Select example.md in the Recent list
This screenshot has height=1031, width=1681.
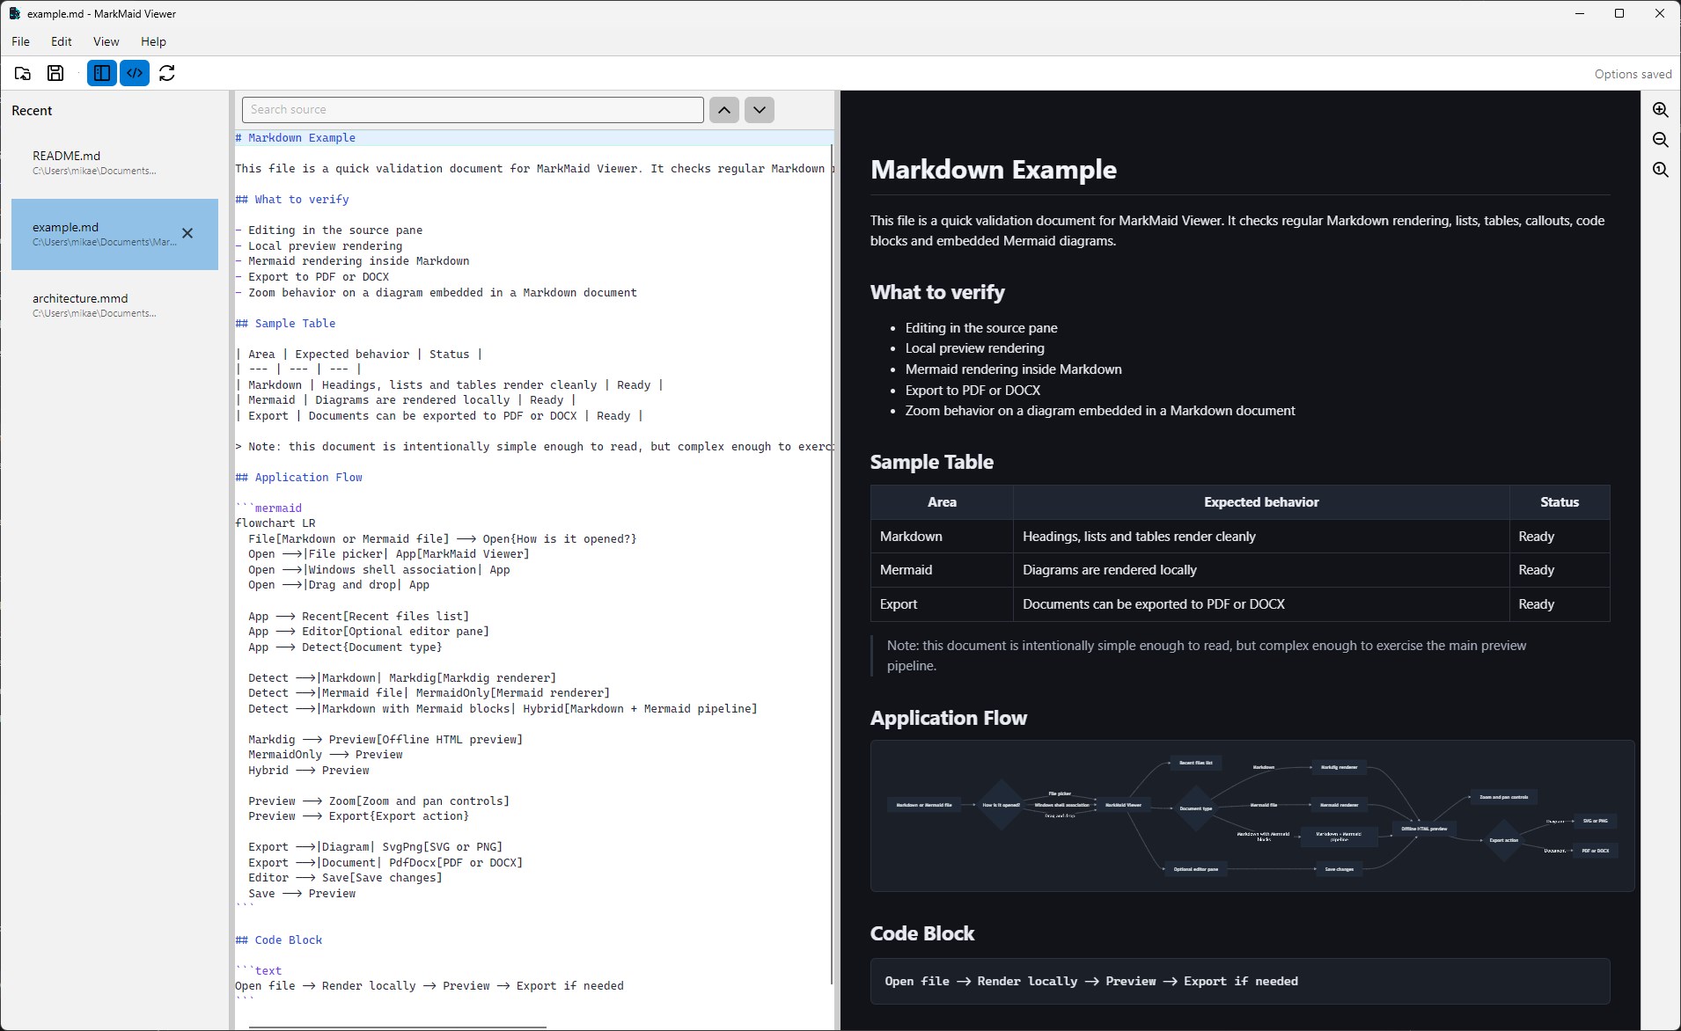(x=114, y=234)
